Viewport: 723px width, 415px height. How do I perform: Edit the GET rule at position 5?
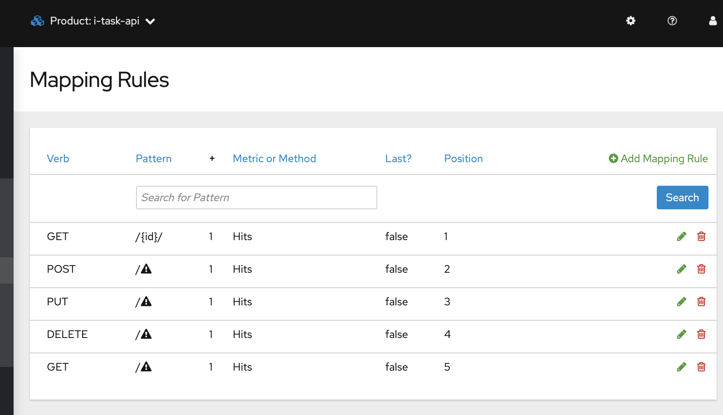click(681, 367)
